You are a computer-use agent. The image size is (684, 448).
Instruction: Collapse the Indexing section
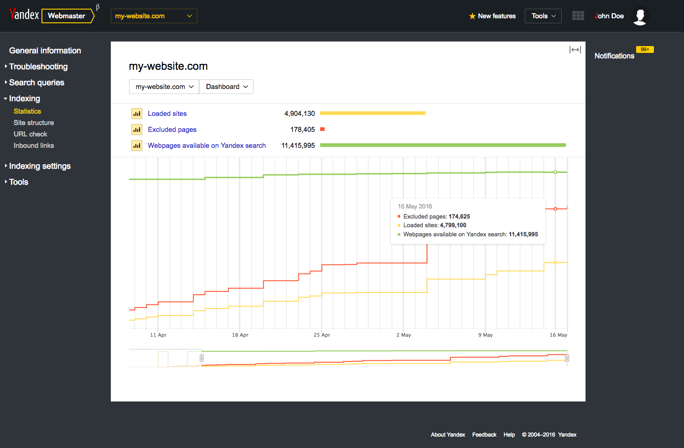tap(24, 99)
